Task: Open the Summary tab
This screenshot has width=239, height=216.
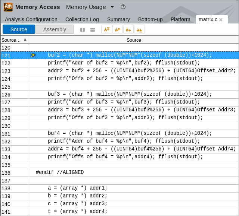Action: pos(118,19)
